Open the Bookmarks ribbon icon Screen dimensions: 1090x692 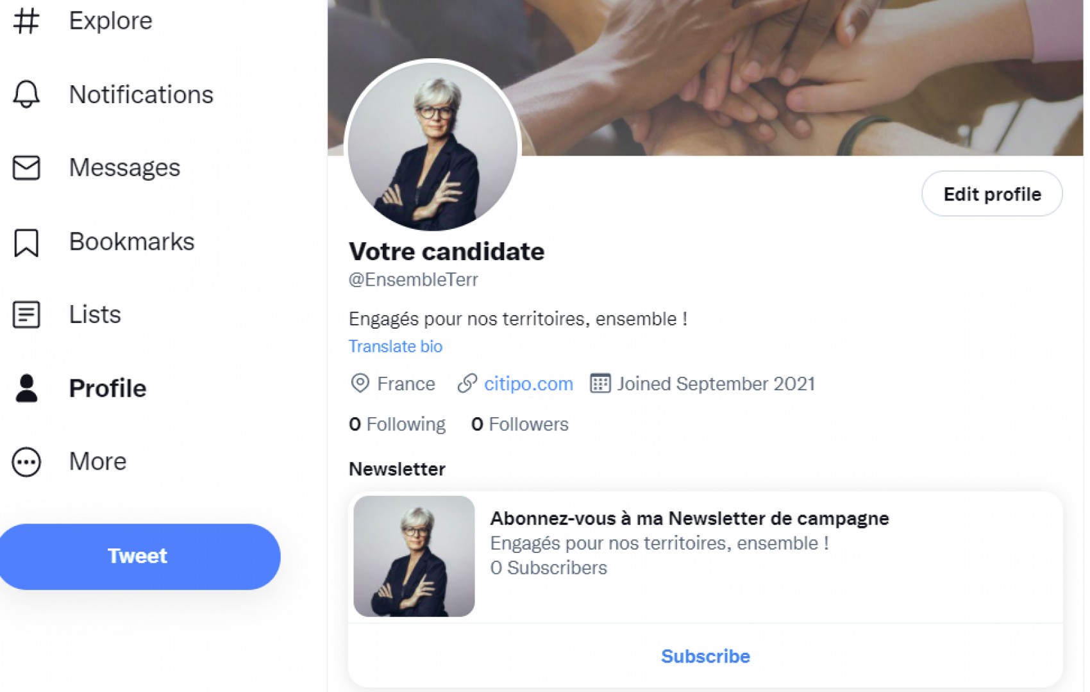pos(26,242)
